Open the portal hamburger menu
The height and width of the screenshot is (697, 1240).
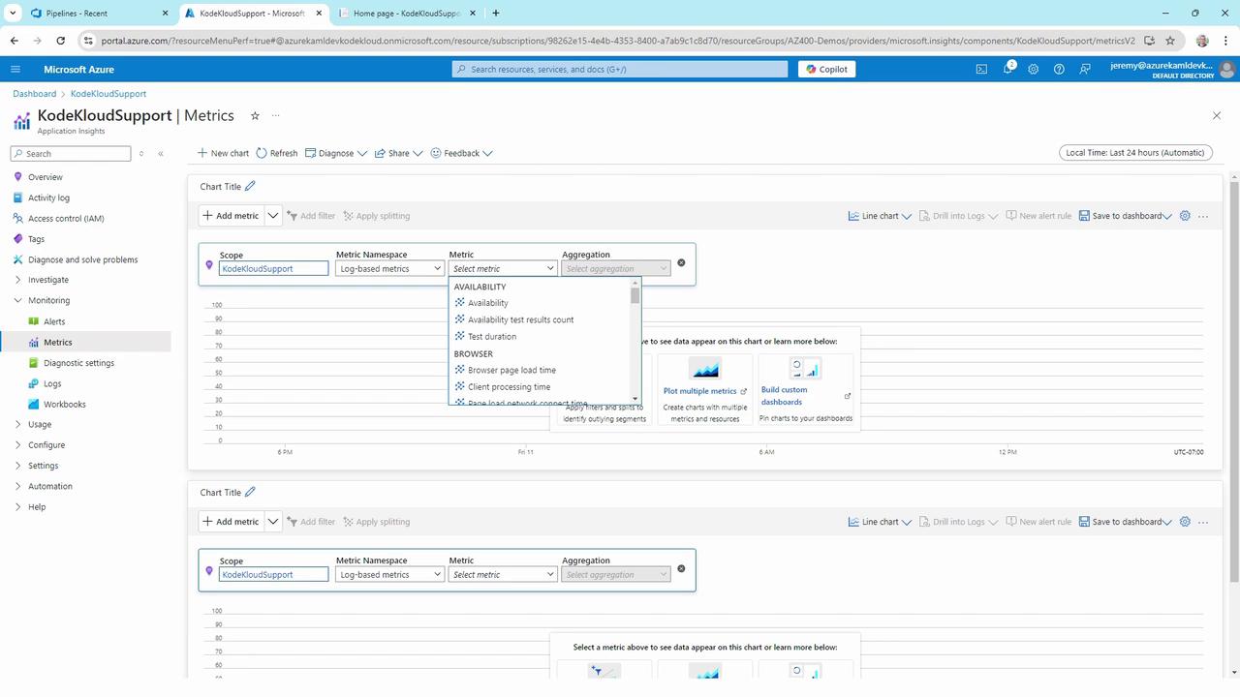point(15,69)
